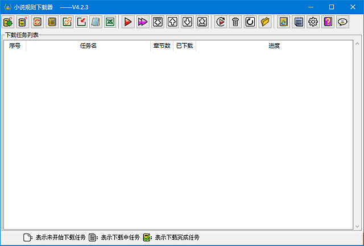Click the 进度 column header
Viewport: 364px width, 246px height.
pos(274,45)
